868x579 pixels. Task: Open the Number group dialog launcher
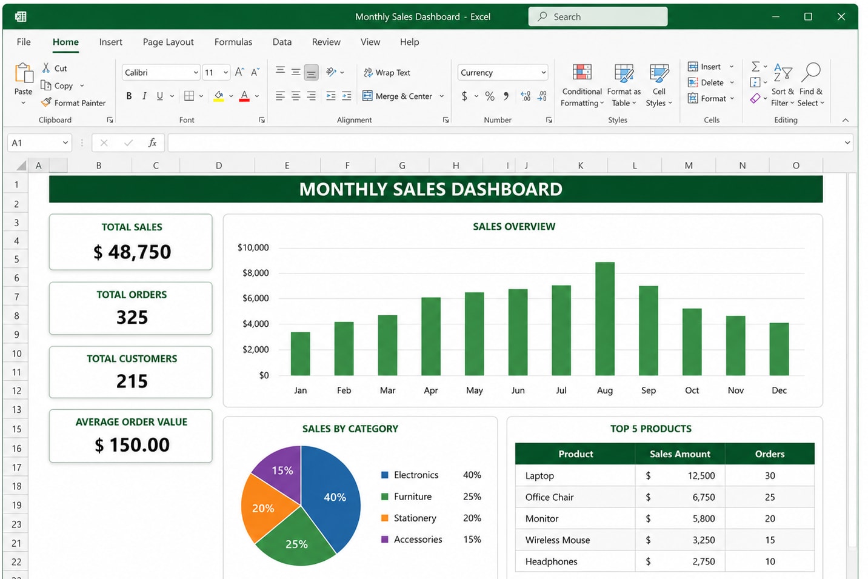point(549,120)
